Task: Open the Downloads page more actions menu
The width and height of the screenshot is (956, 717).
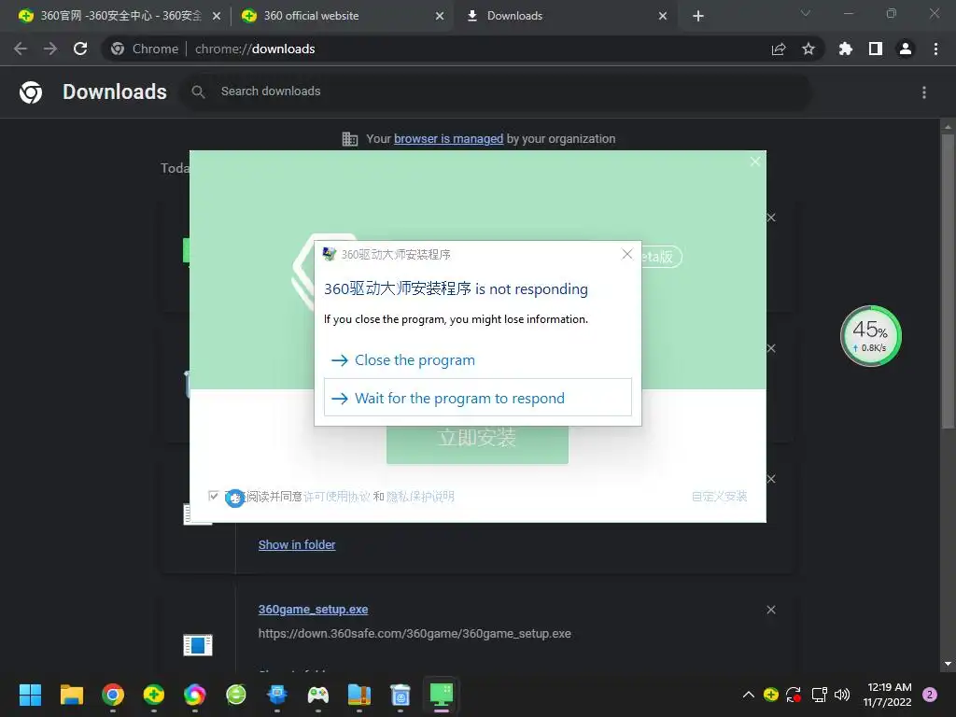Action: tap(923, 92)
